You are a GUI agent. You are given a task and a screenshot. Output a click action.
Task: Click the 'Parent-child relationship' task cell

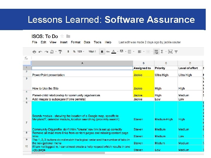tap(82, 94)
